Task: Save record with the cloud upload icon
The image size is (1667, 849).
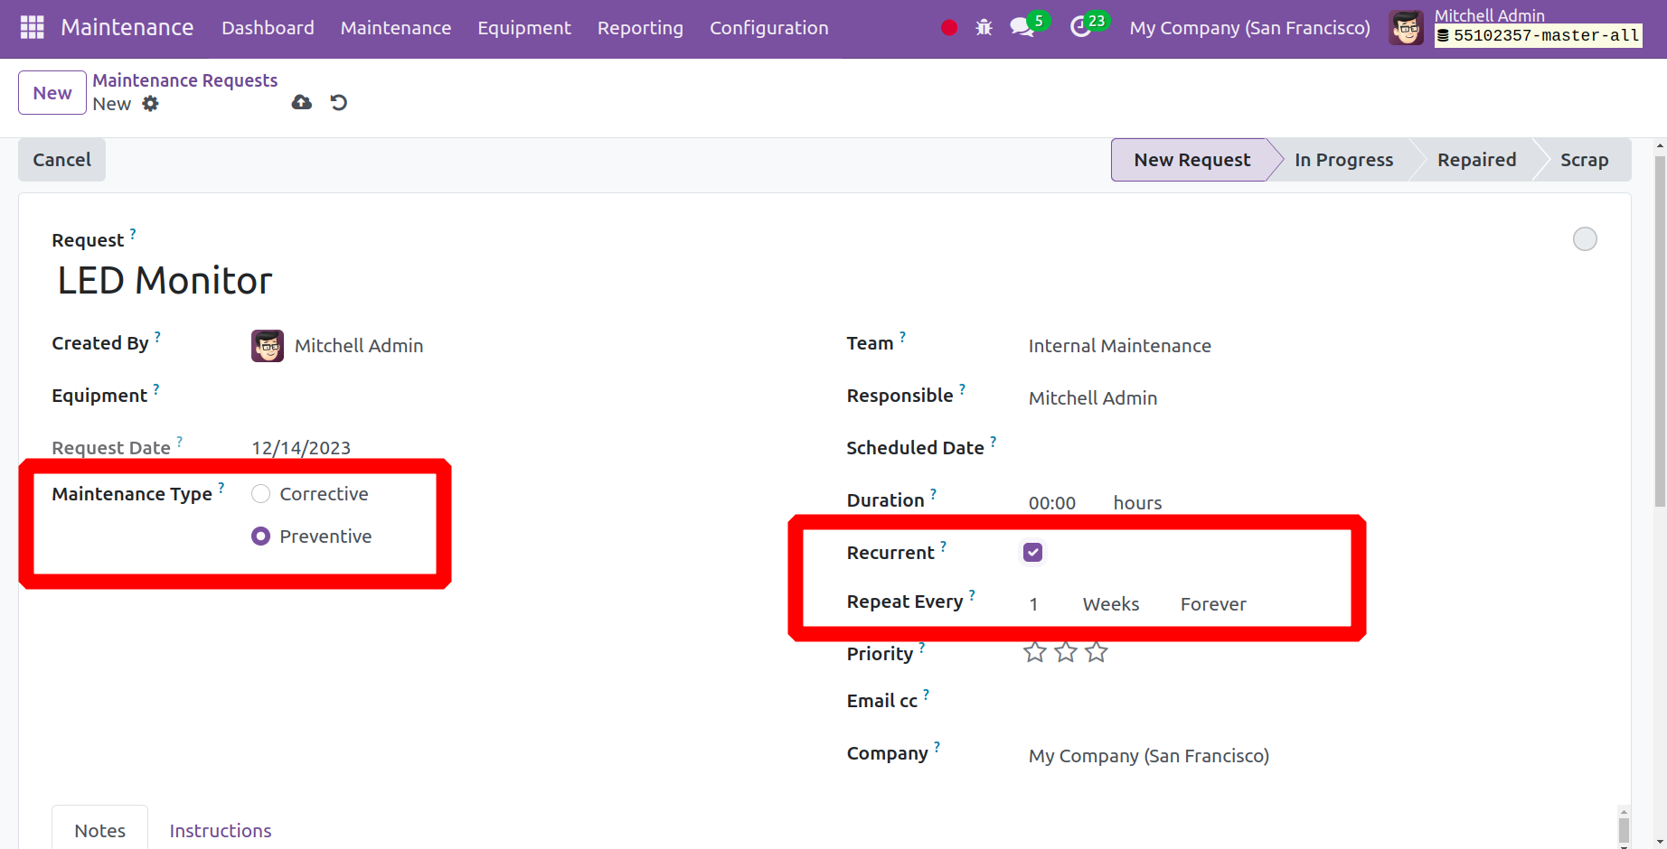Action: tap(302, 102)
